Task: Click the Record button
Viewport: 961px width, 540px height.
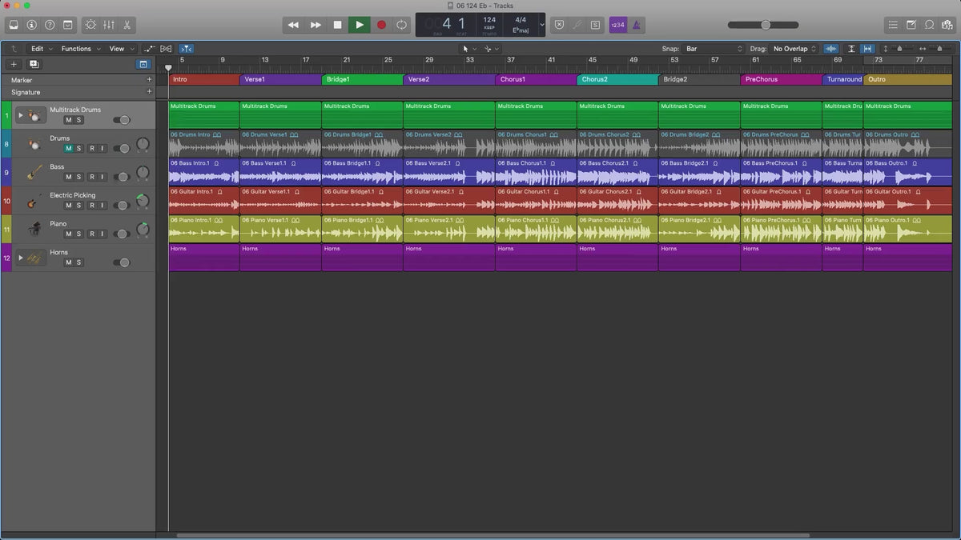Action: [x=381, y=25]
